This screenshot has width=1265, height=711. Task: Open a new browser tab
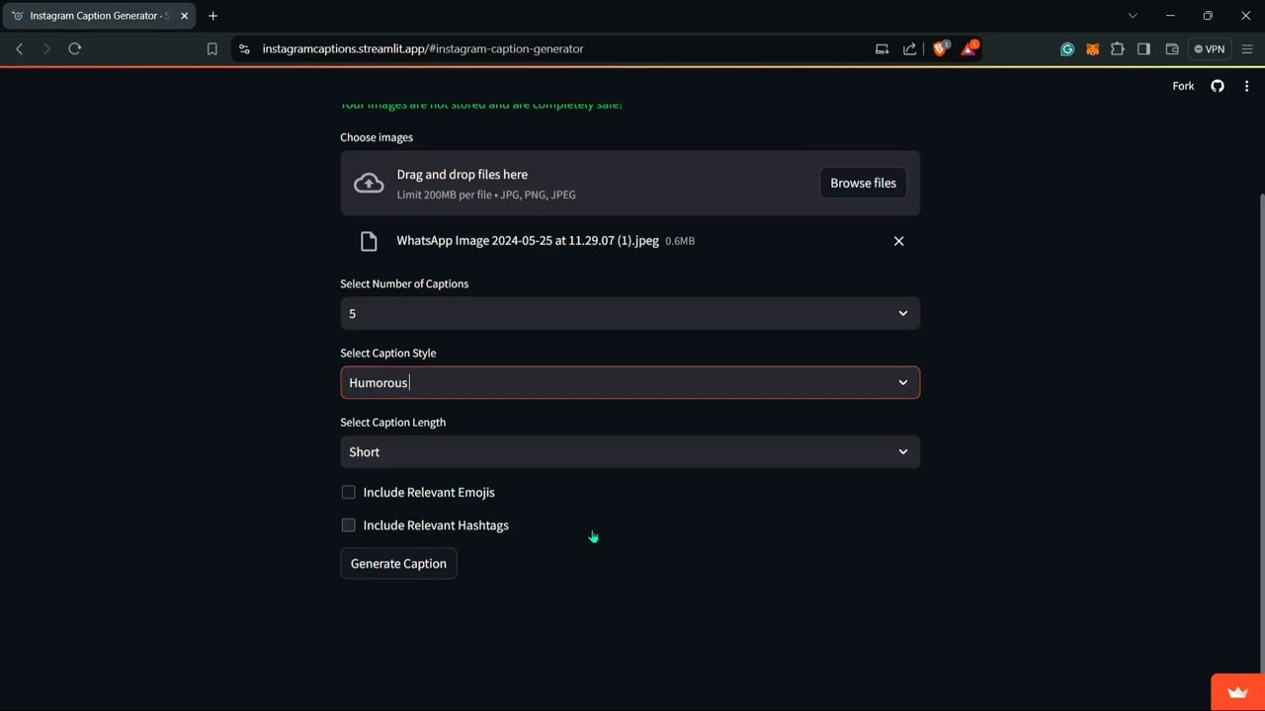click(x=212, y=16)
